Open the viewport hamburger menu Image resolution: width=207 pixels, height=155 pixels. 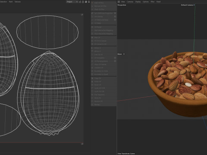(119, 2)
